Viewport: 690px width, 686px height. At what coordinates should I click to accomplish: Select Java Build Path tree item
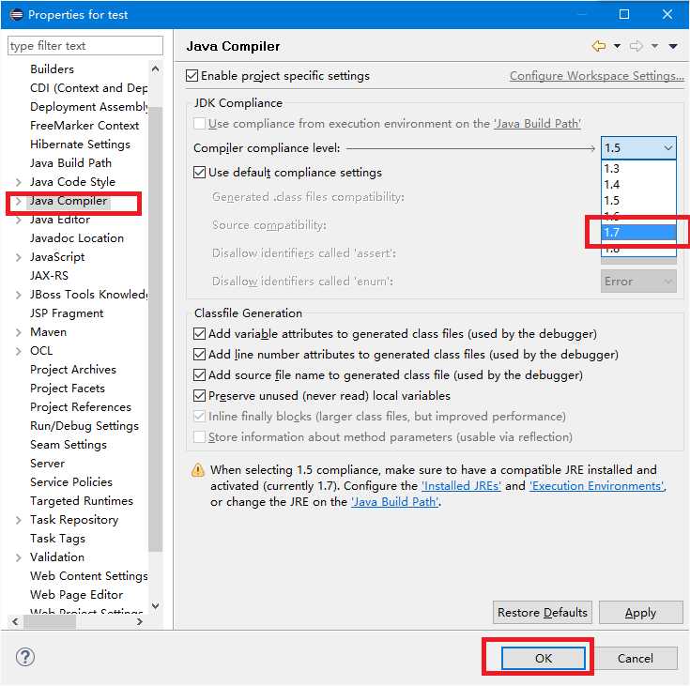point(70,162)
